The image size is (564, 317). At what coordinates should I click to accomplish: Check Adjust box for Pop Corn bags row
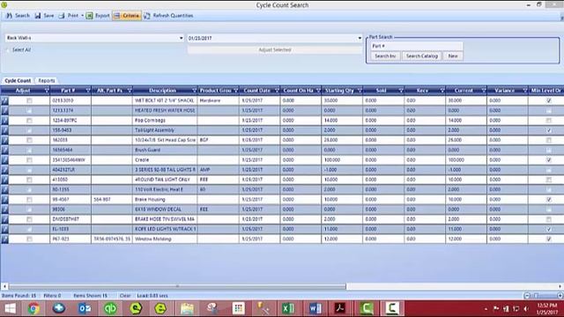pos(29,121)
